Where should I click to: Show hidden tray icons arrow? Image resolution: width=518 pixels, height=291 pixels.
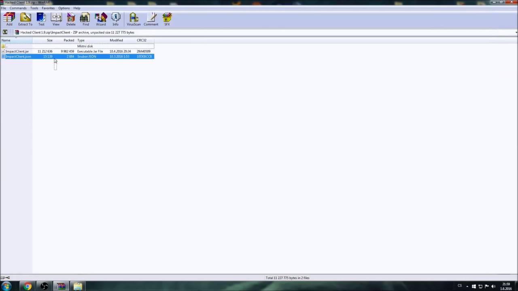click(x=467, y=286)
